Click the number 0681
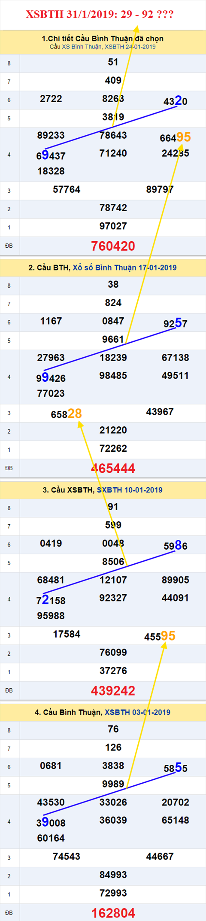Image resolution: width=206 pixels, height=921 pixels. coord(51,766)
